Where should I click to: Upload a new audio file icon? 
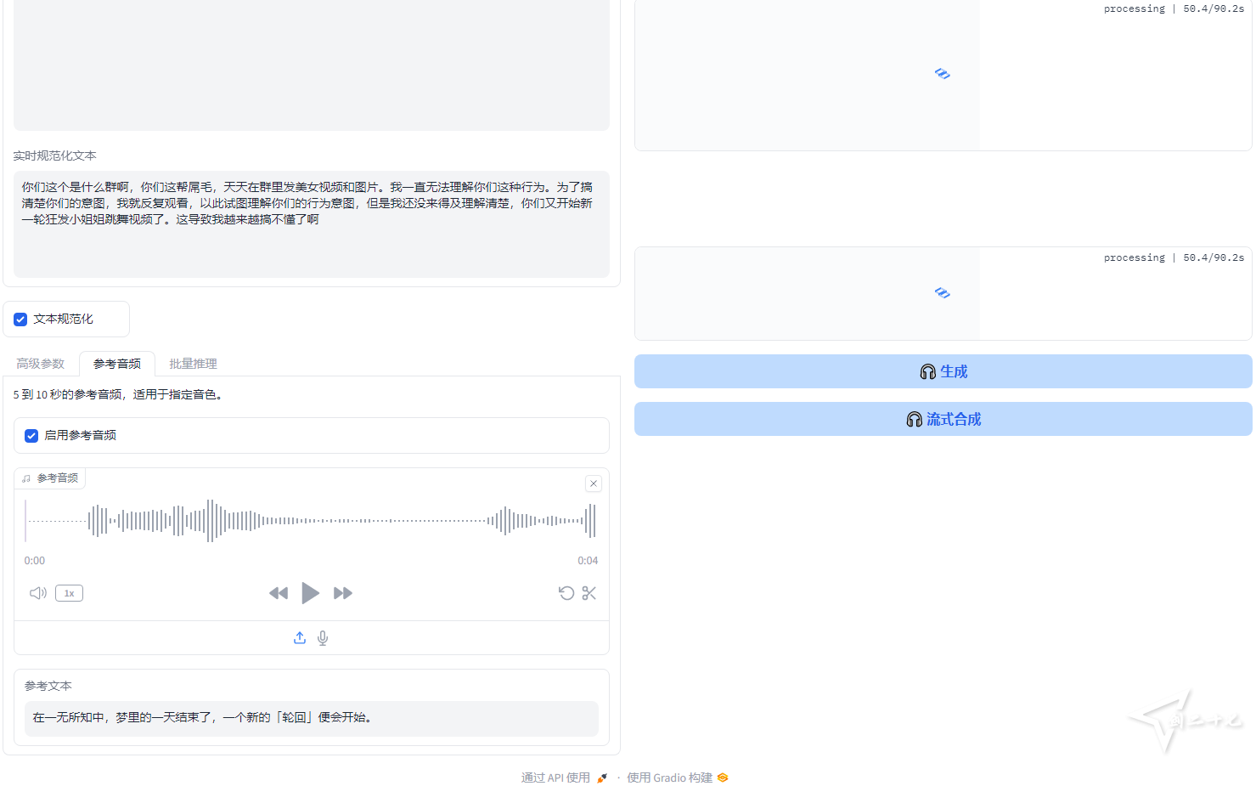coord(300,638)
